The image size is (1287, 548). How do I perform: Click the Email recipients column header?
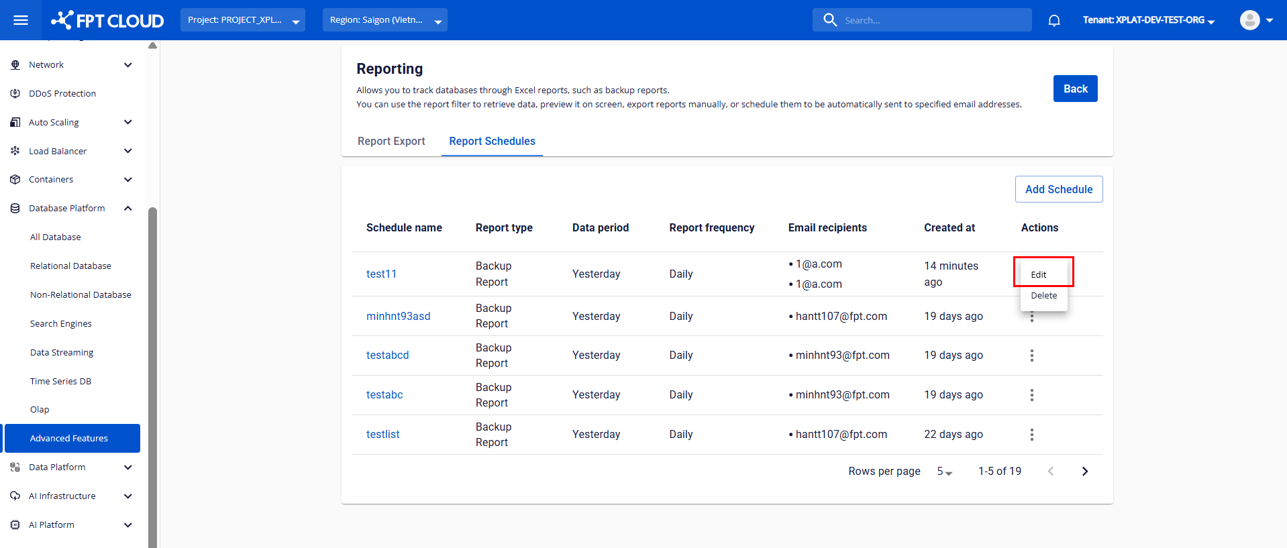click(x=827, y=228)
